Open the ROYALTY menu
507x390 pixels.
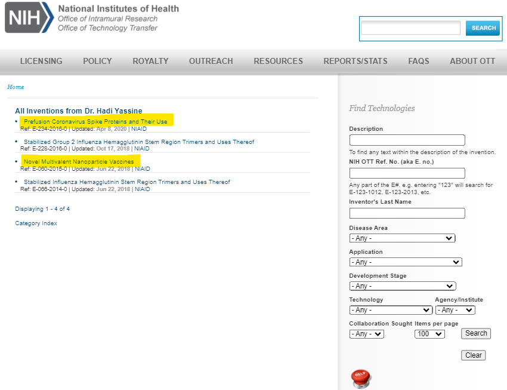[x=150, y=61]
